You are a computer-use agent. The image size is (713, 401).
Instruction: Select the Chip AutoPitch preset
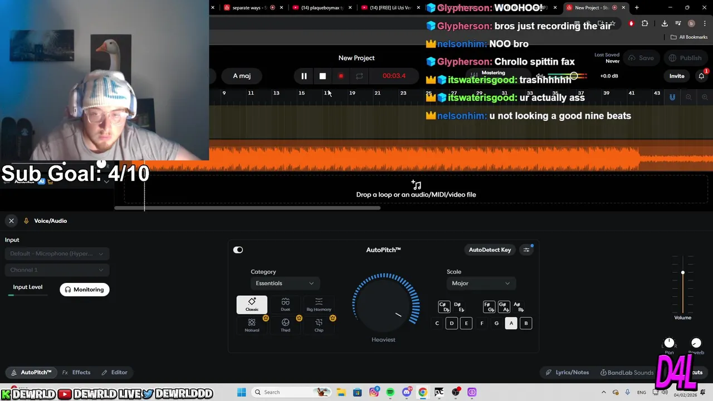[x=319, y=325]
